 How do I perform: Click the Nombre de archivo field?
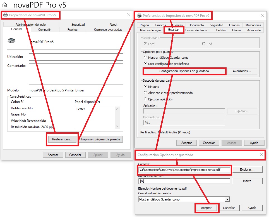[184, 181]
